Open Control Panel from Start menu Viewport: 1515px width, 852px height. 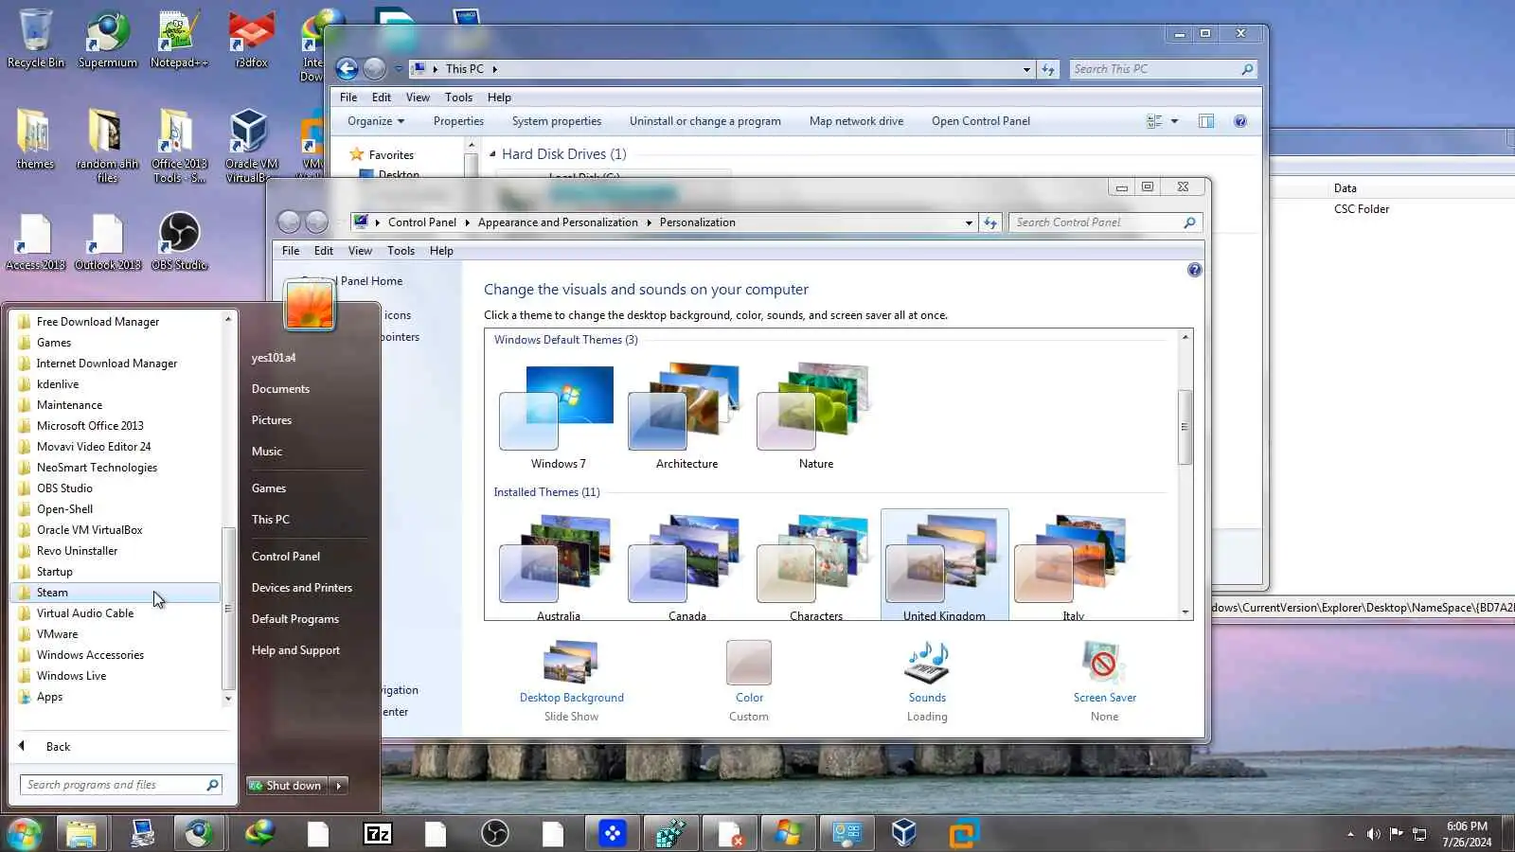[x=286, y=557]
